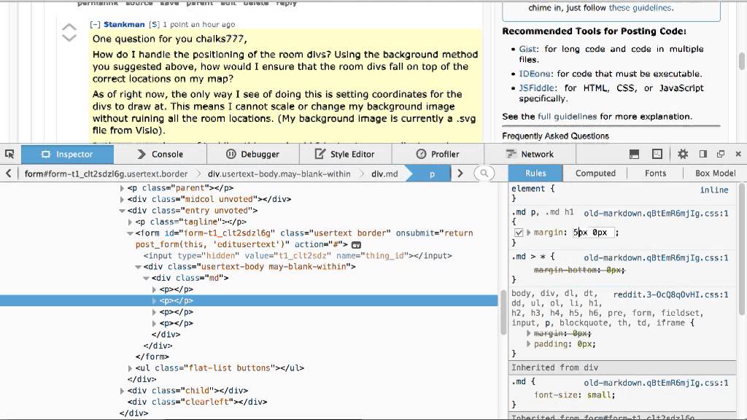Collapse the div class="md" node
Image resolution: width=747 pixels, height=420 pixels.
146,278
